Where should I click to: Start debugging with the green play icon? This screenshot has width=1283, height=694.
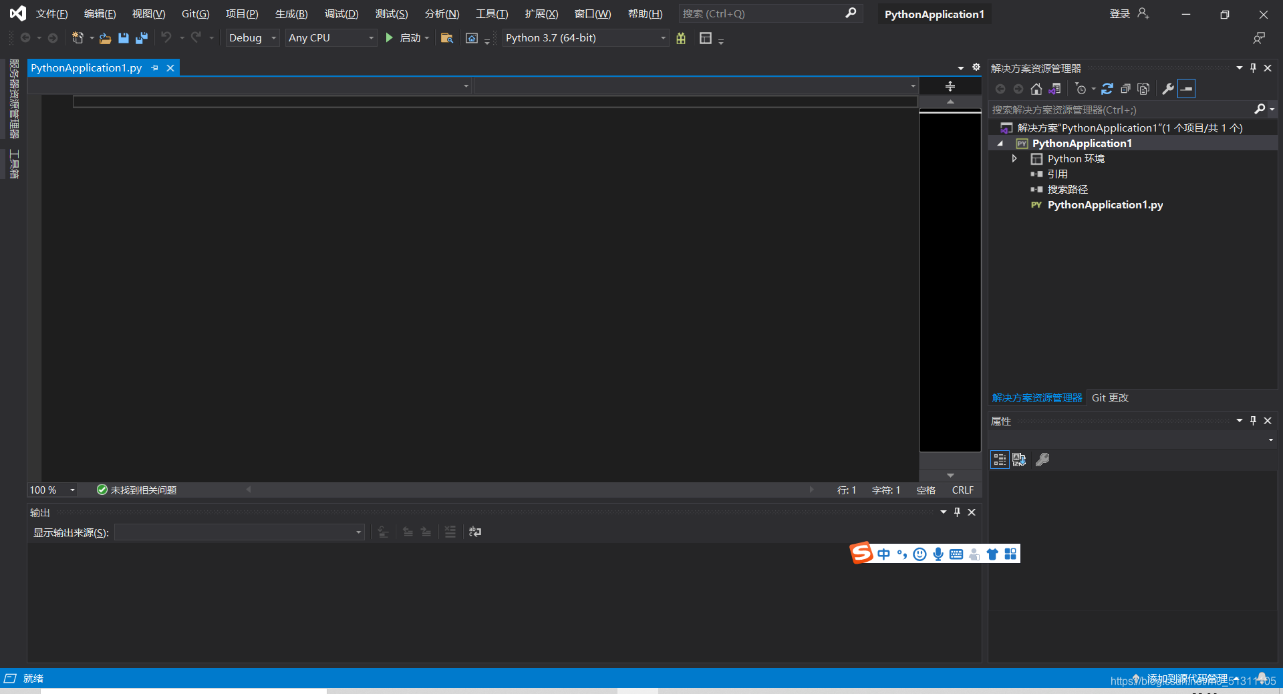(x=389, y=38)
